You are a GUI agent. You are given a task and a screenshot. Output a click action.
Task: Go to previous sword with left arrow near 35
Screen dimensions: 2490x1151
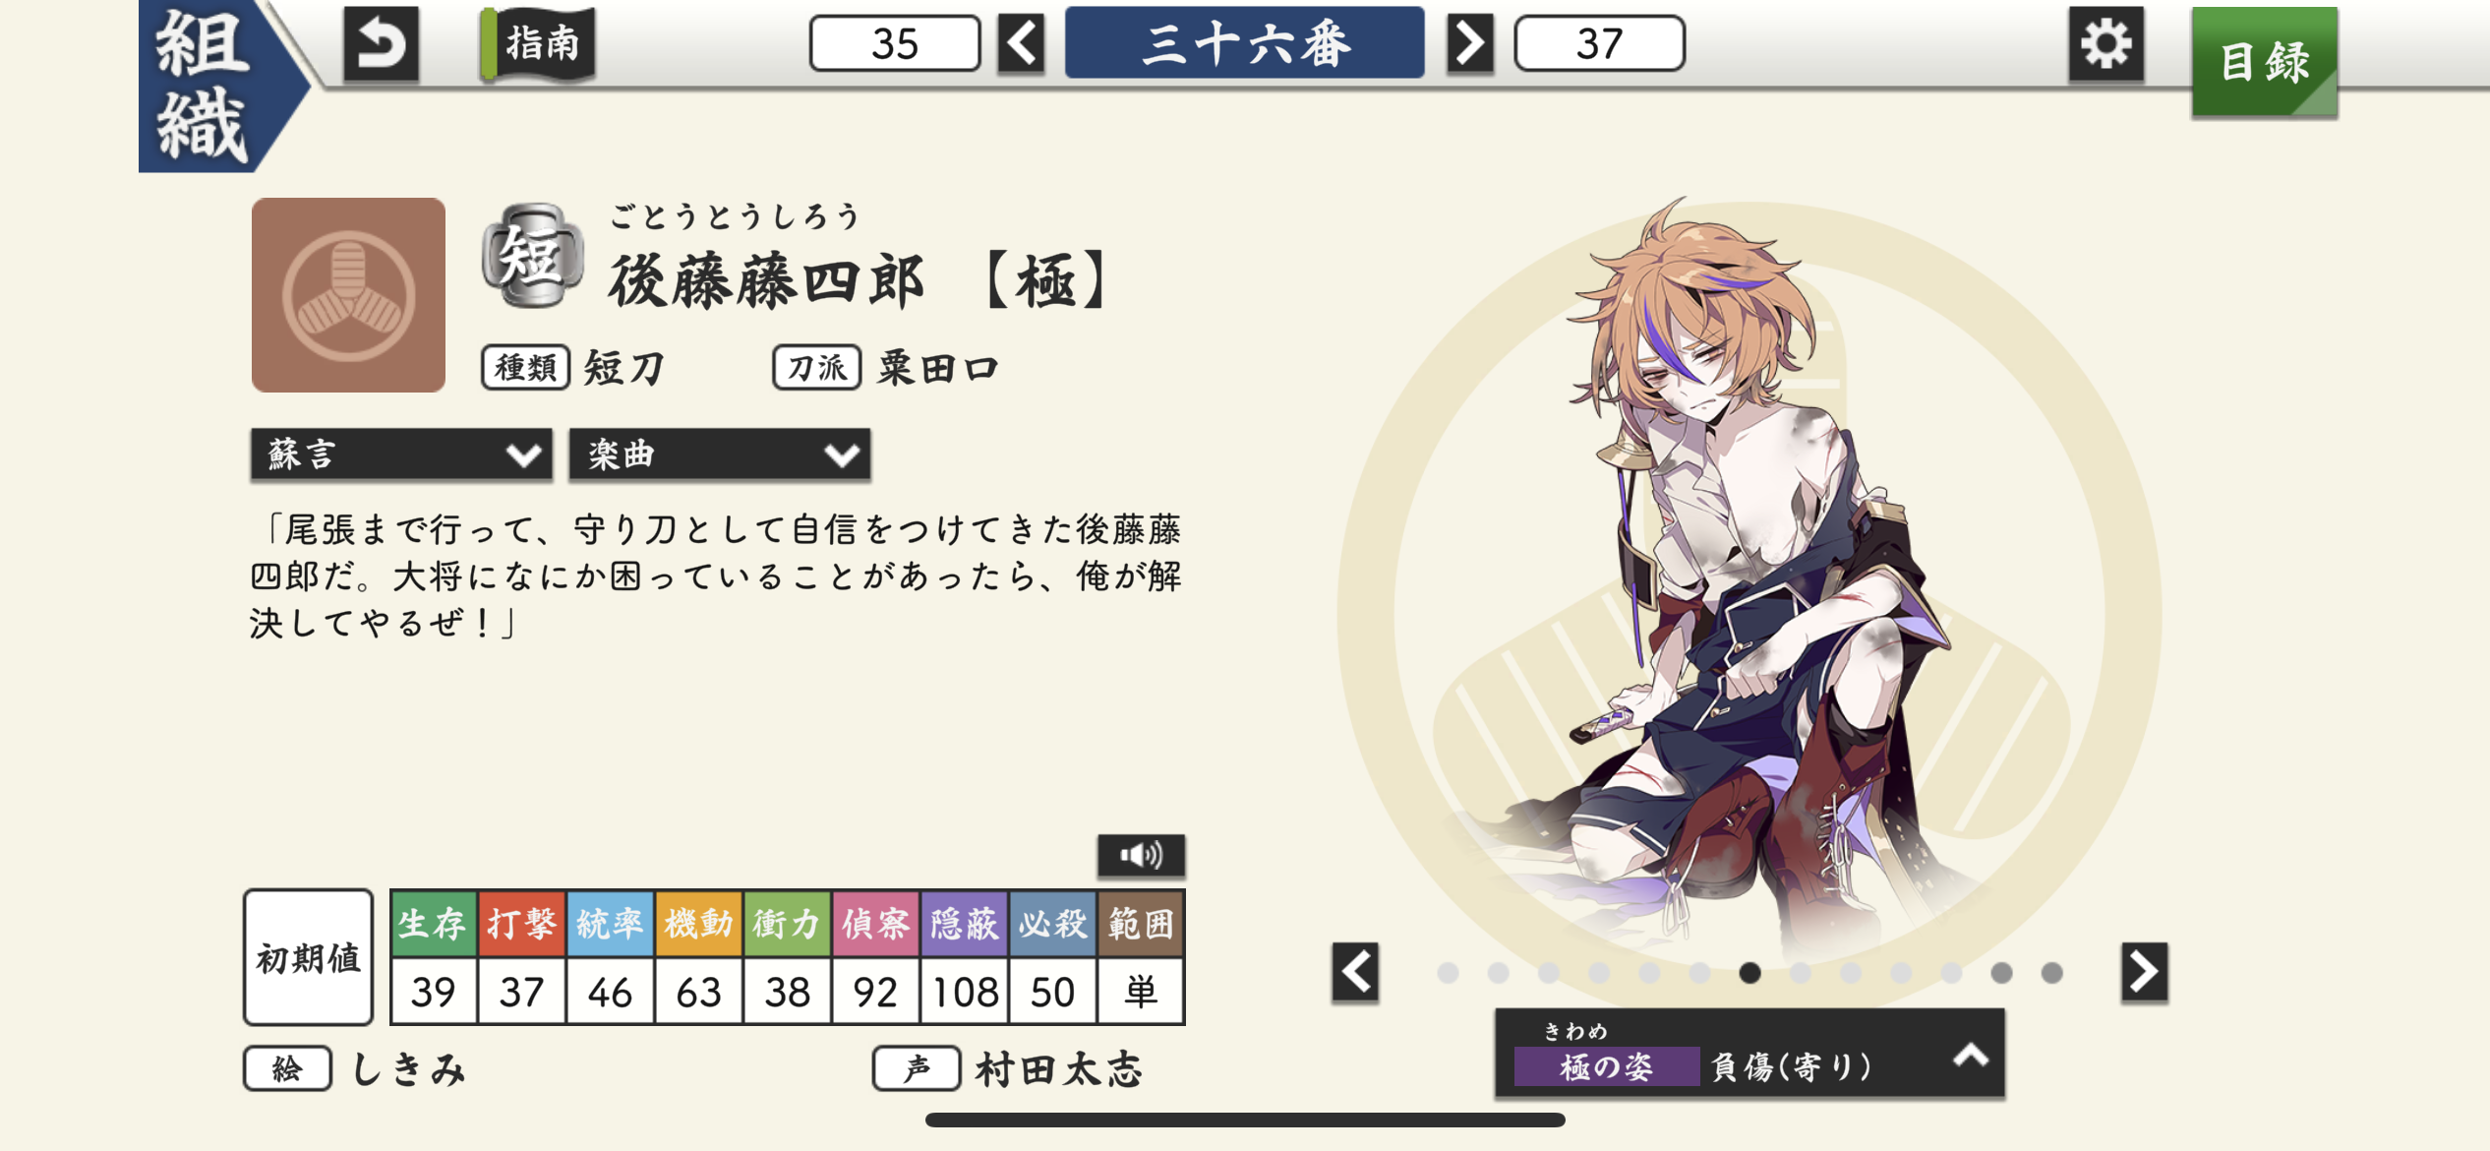[1021, 44]
